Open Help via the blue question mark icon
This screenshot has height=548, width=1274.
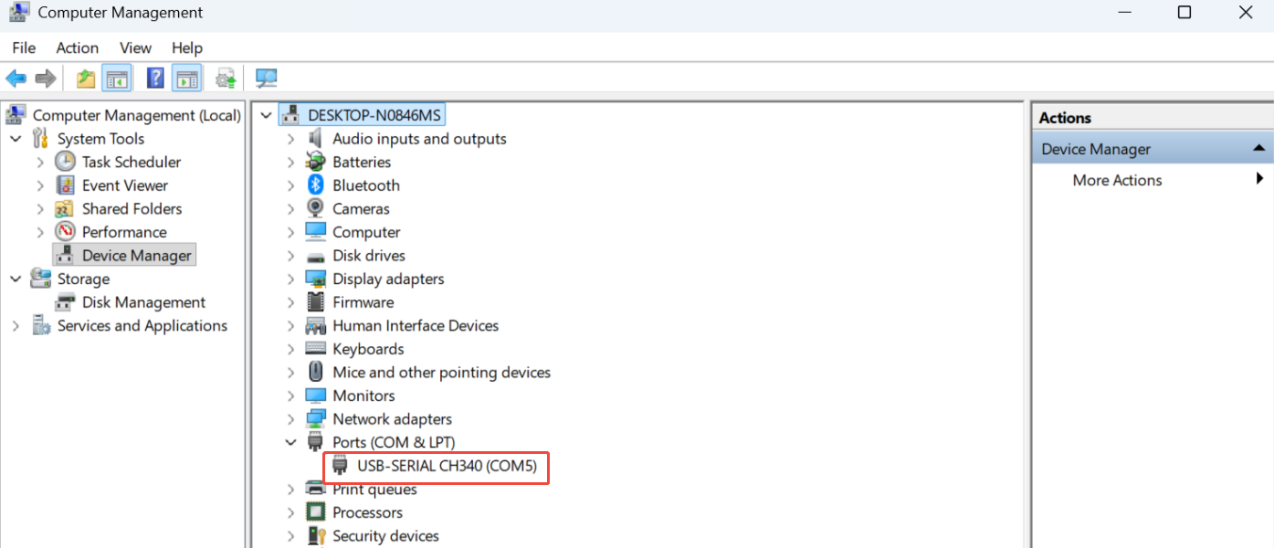click(156, 79)
